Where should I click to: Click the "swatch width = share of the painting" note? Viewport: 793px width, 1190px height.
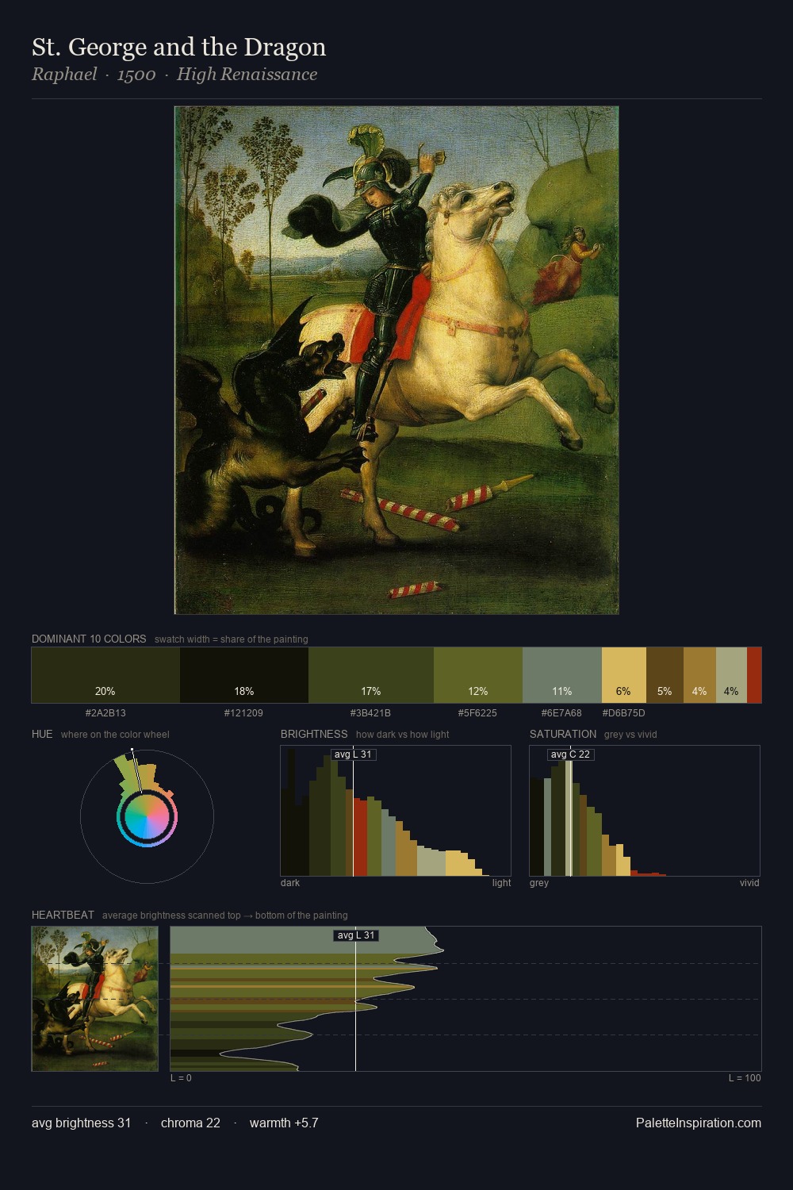pos(232,639)
